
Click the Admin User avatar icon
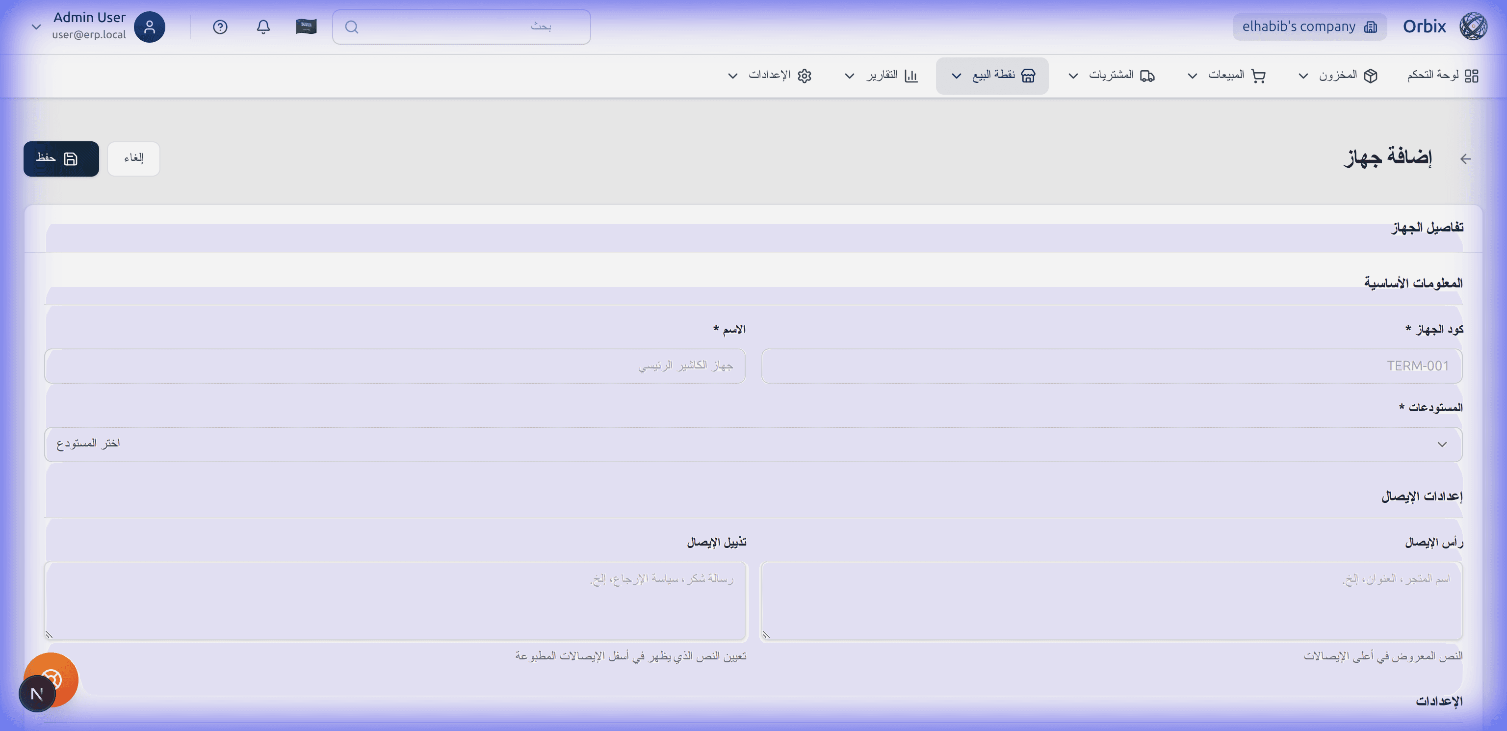[150, 26]
